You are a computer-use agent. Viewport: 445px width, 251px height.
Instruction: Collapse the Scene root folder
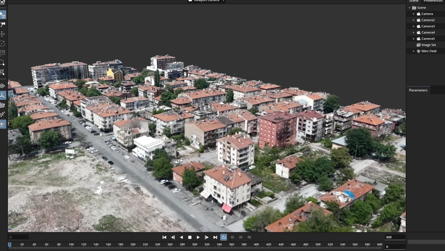(x=409, y=8)
